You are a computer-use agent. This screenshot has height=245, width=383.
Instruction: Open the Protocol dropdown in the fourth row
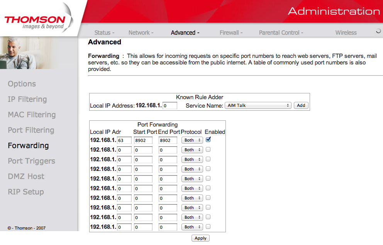click(192, 169)
